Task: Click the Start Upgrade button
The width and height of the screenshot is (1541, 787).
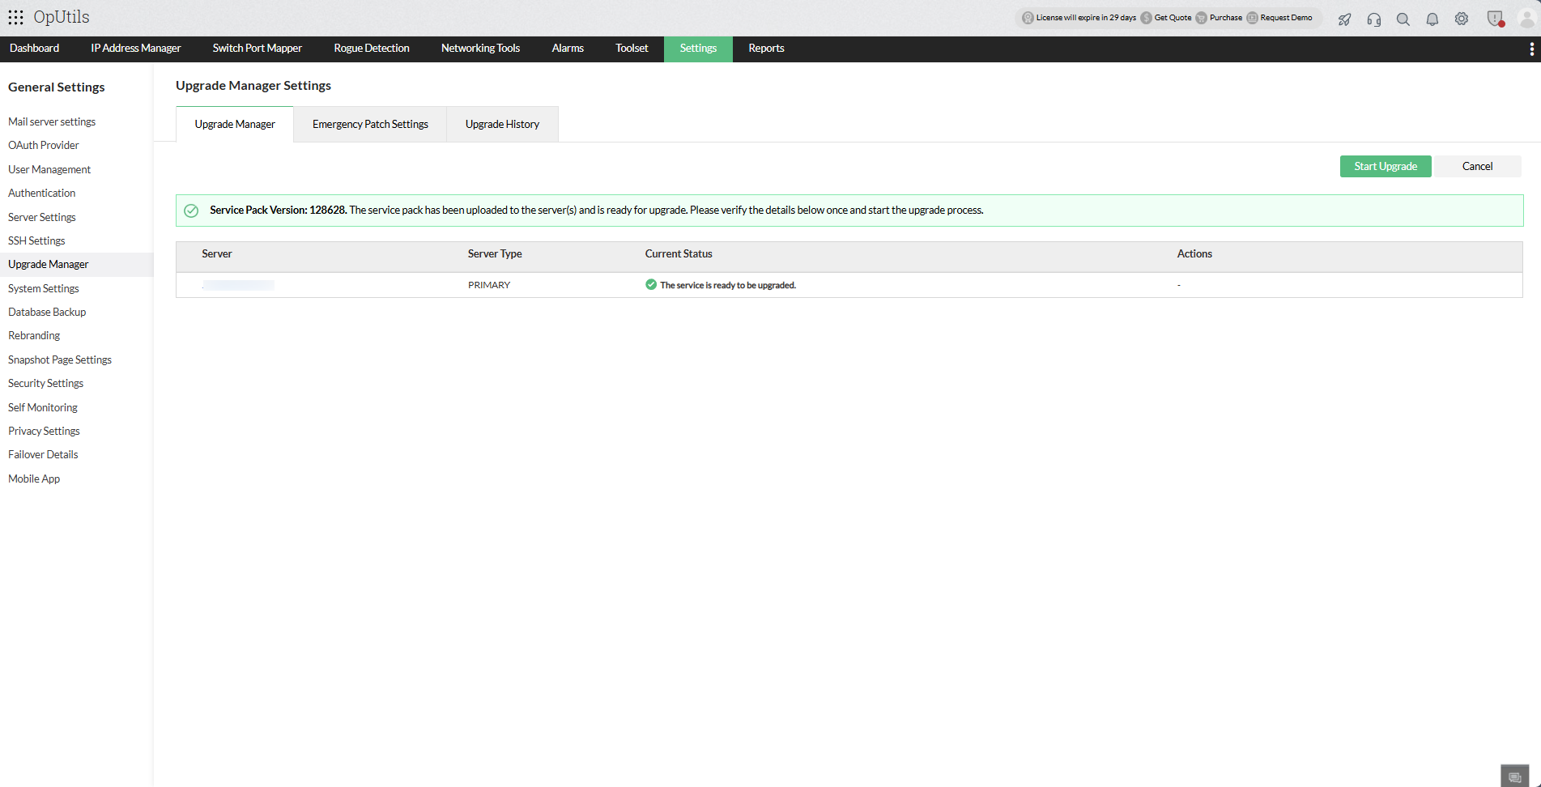Action: (x=1386, y=166)
